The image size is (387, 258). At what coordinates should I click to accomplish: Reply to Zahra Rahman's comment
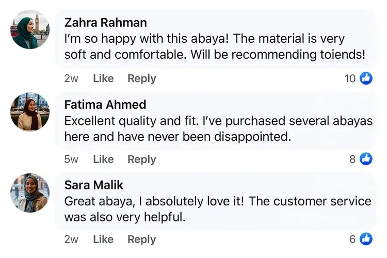(x=142, y=78)
